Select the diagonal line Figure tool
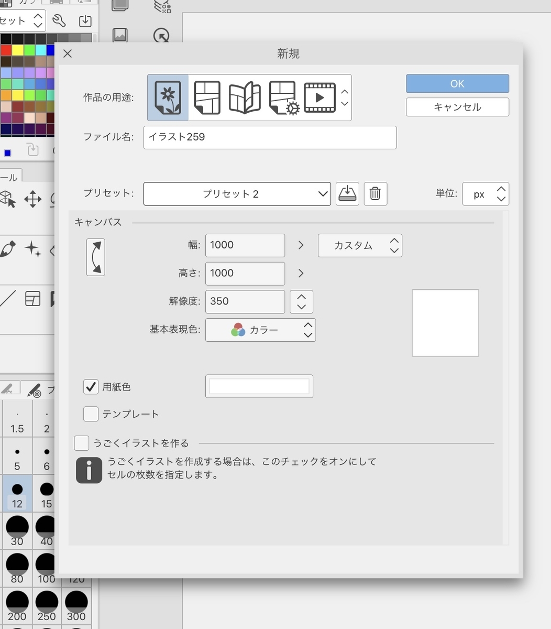551x629 pixels. pos(7,299)
